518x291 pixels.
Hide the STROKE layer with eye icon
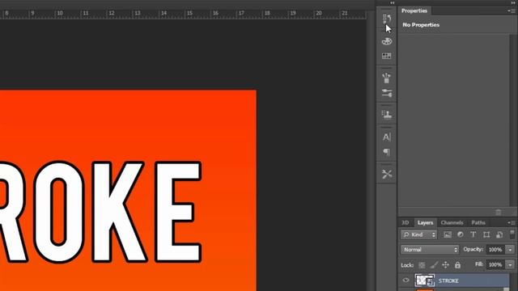pyautogui.click(x=405, y=280)
